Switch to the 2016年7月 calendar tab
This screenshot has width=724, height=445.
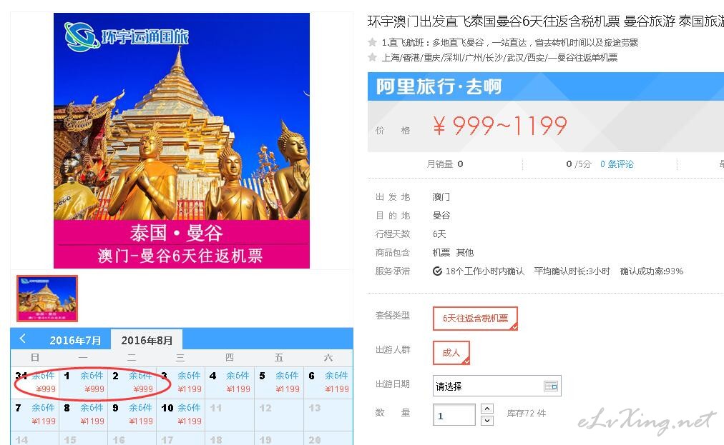[75, 340]
